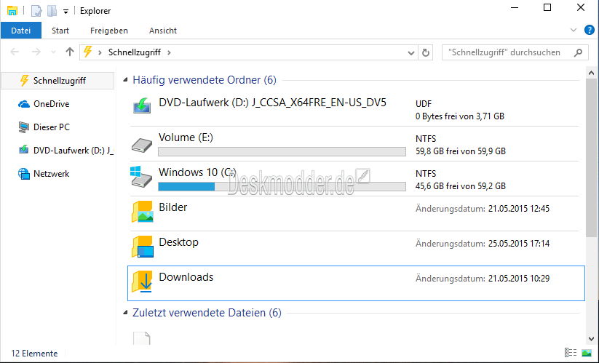Screen dimensions: 599x363
Task: Switch to the Start ribbon tab
Action: point(60,31)
